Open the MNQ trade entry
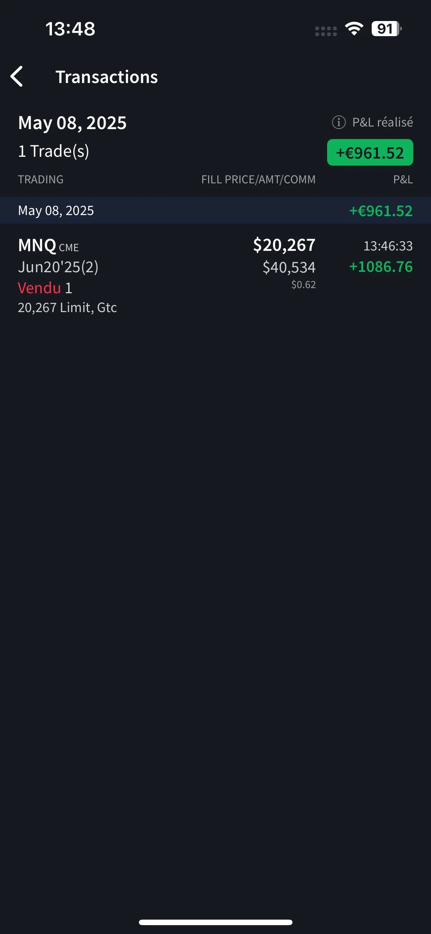Image resolution: width=431 pixels, height=934 pixels. [38, 245]
